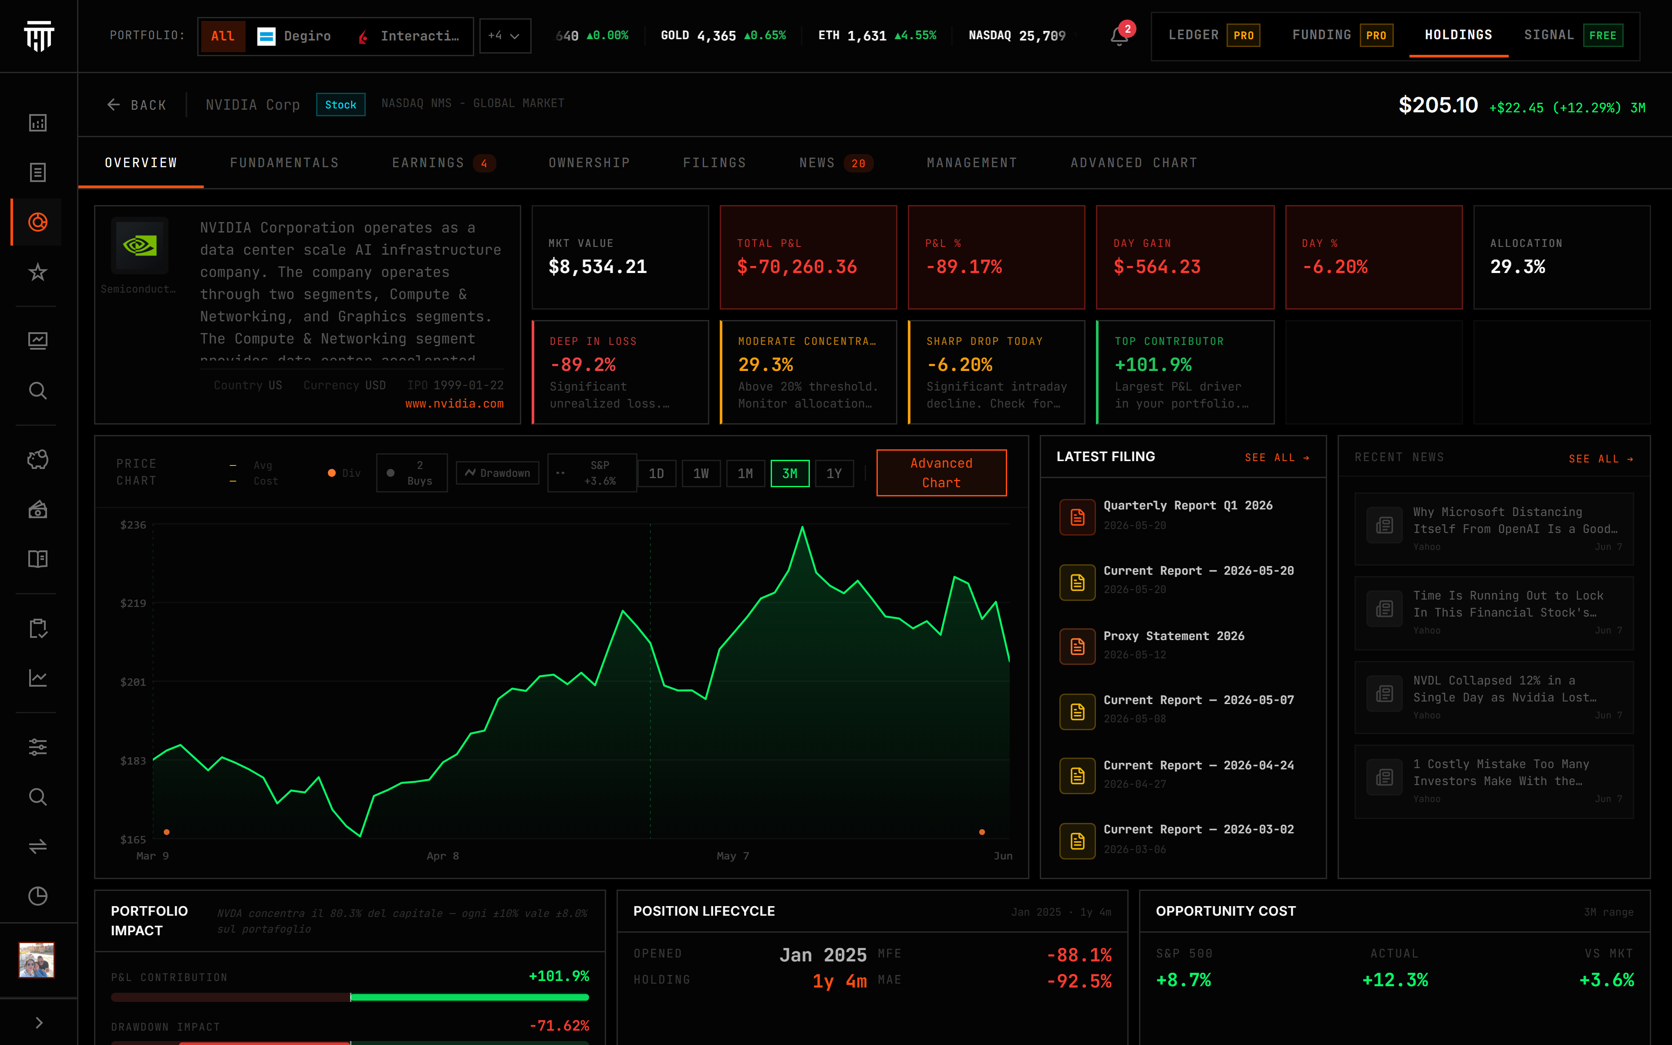The image size is (1672, 1045).
Task: Click the news icon beside the NVDL article
Action: pyautogui.click(x=1385, y=694)
